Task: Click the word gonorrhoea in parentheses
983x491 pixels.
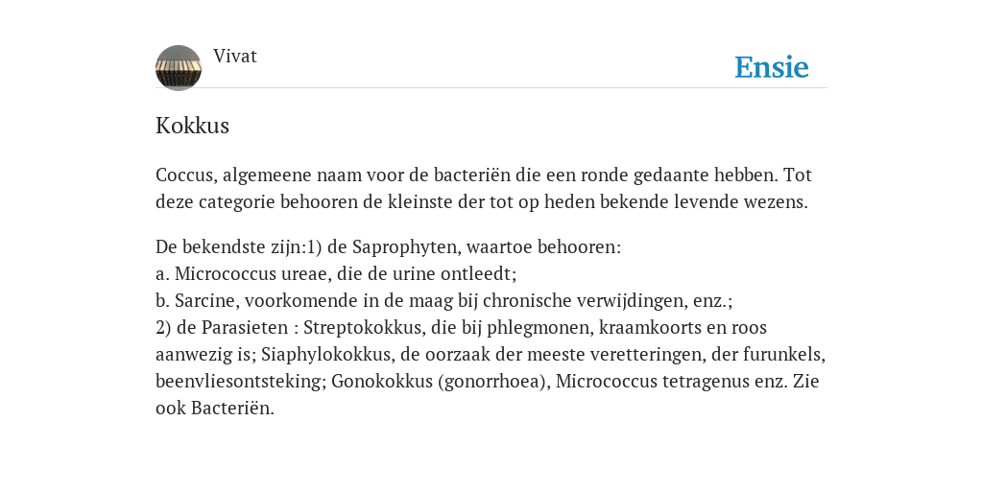Action: [x=491, y=382]
